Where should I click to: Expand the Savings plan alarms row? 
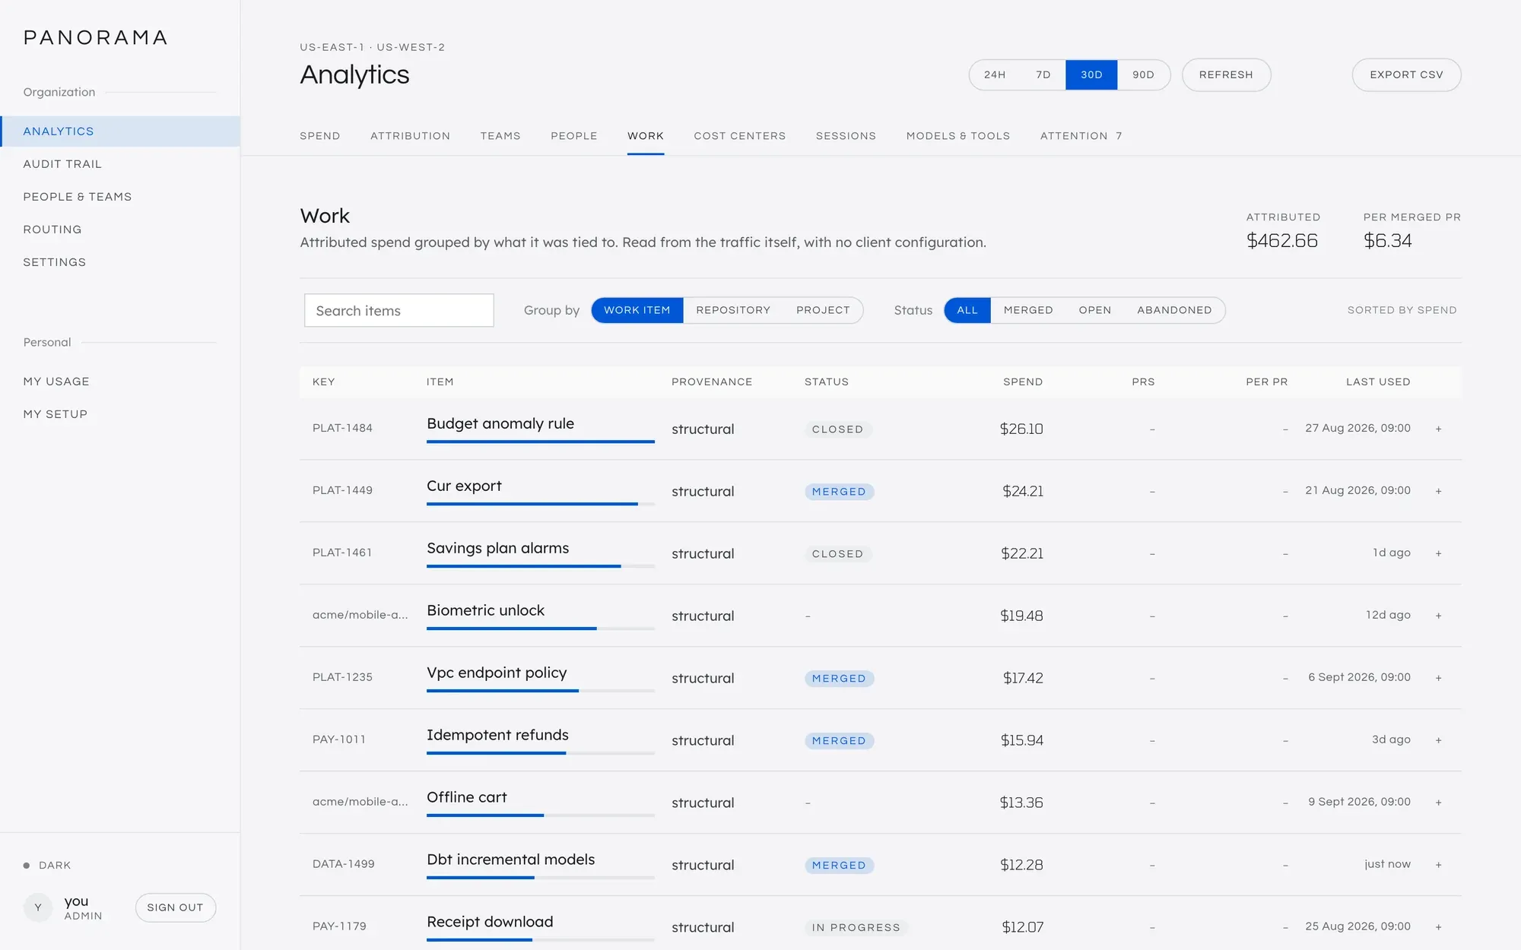pyautogui.click(x=1438, y=553)
